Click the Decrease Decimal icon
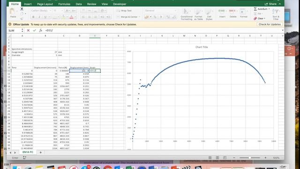Screen dimensions: 300x169 tap(174, 17)
